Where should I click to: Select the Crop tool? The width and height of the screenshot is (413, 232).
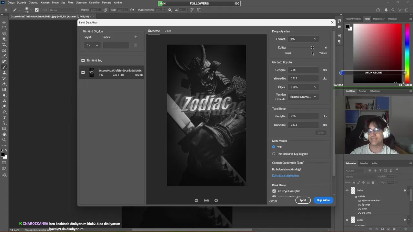click(x=4, y=45)
